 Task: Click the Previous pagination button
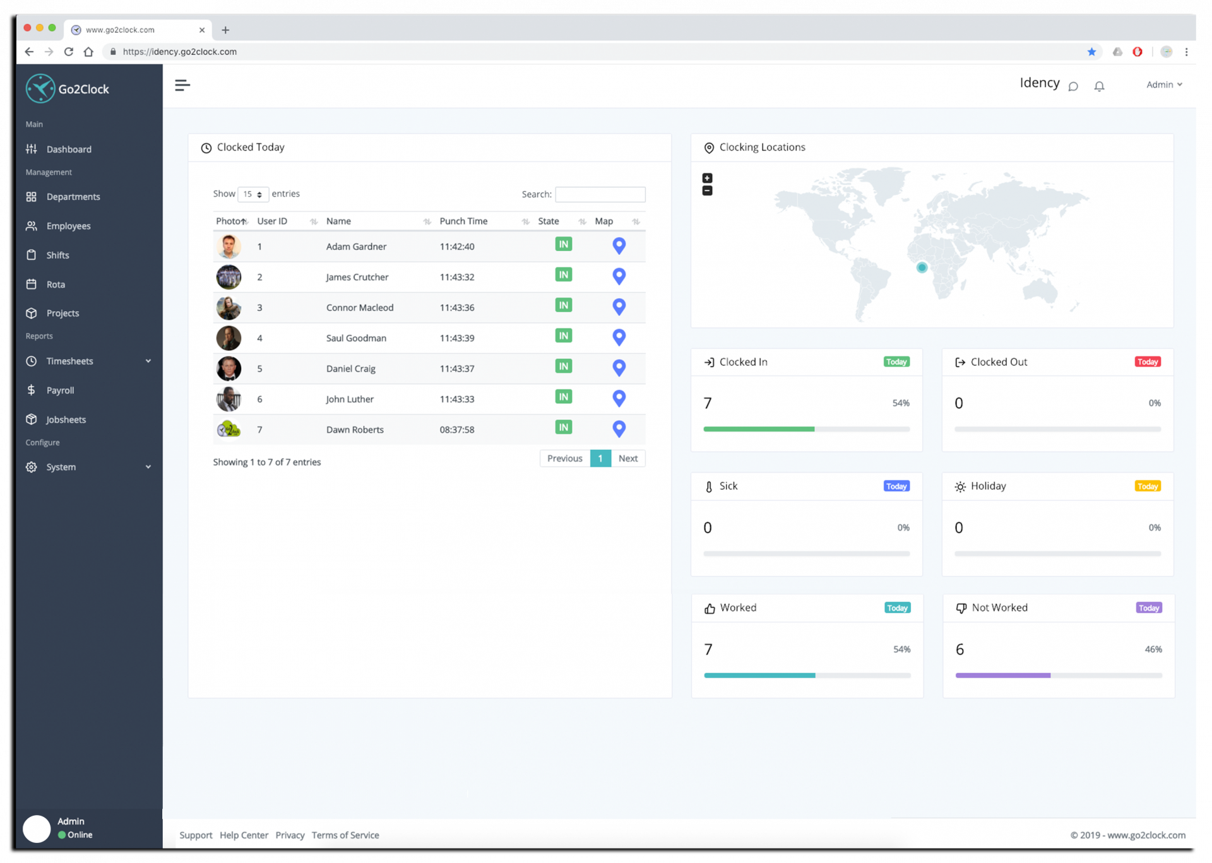564,459
